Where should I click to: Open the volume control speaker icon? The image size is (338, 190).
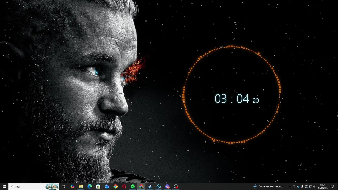(315, 187)
